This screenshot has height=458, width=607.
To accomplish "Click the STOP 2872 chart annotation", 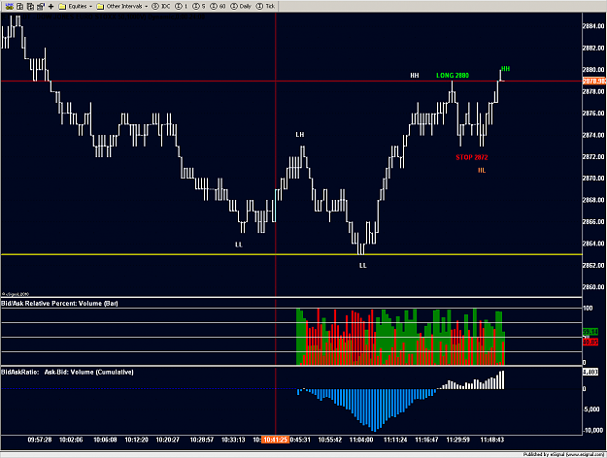I will [x=471, y=157].
